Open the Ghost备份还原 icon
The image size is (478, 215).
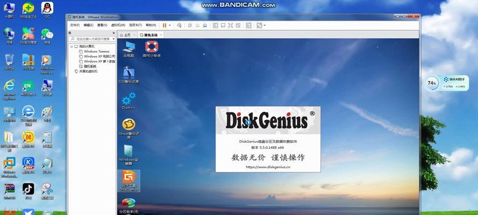pos(129,128)
